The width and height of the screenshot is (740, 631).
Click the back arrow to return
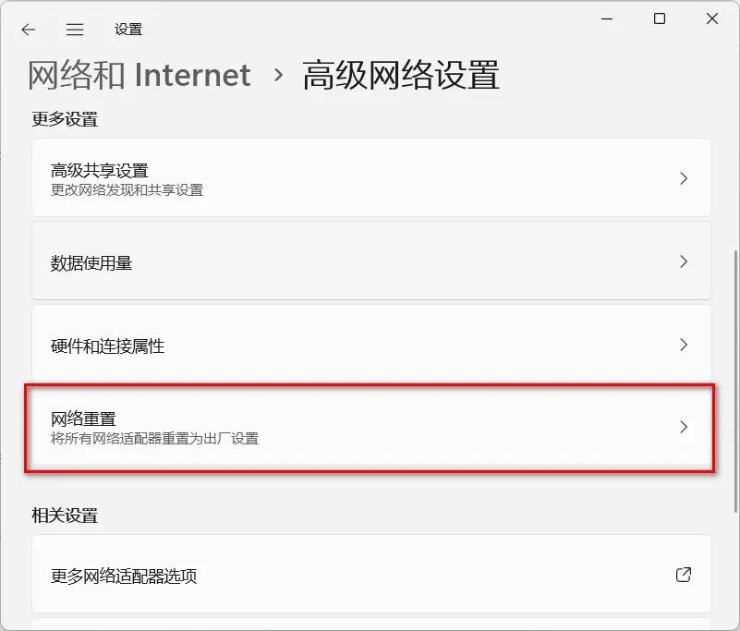(28, 29)
